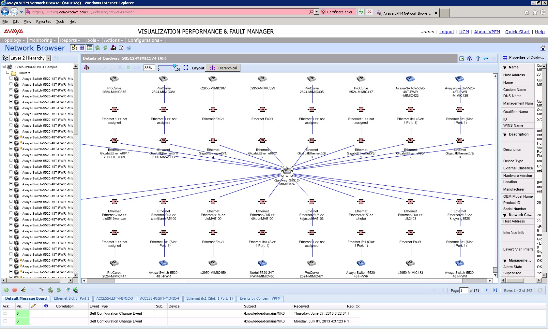Image resolution: width=548 pixels, height=329 pixels.
Task: Click the blue up arrow navigation icon
Action: [478, 58]
